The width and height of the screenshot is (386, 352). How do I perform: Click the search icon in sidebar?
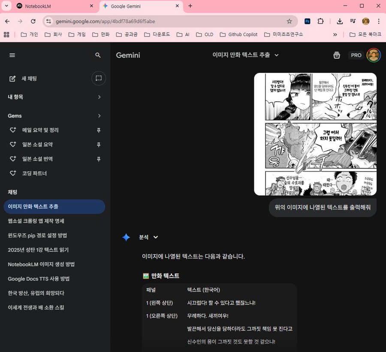(98, 55)
